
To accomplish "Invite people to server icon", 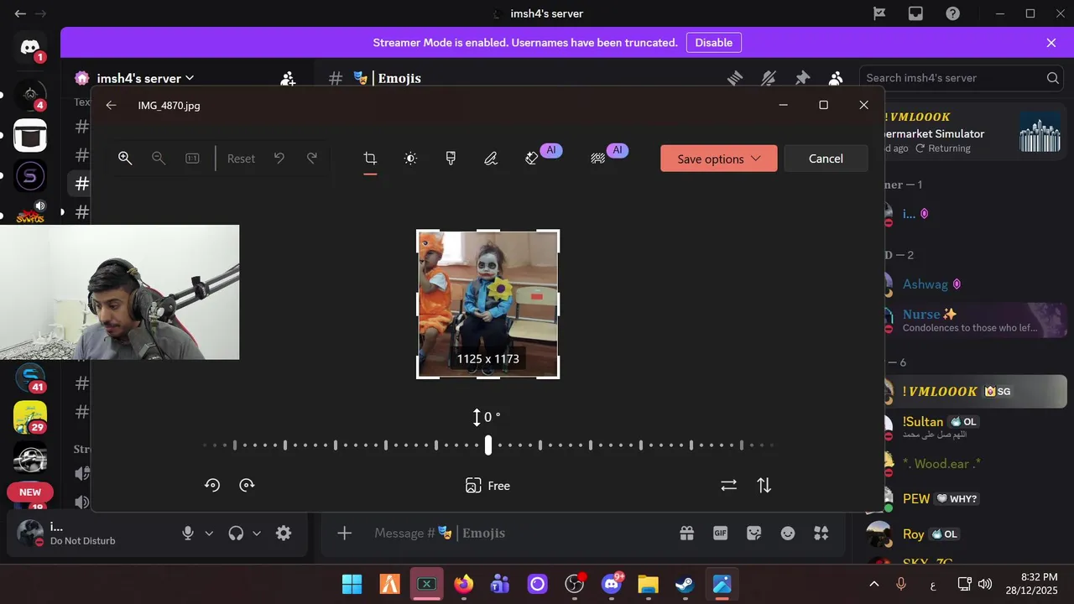I will (x=288, y=78).
